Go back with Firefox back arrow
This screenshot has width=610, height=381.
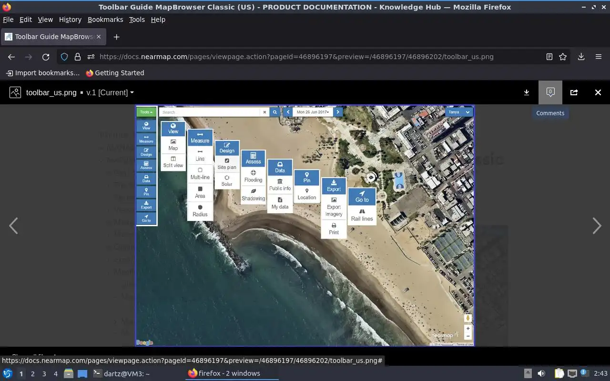pyautogui.click(x=11, y=57)
